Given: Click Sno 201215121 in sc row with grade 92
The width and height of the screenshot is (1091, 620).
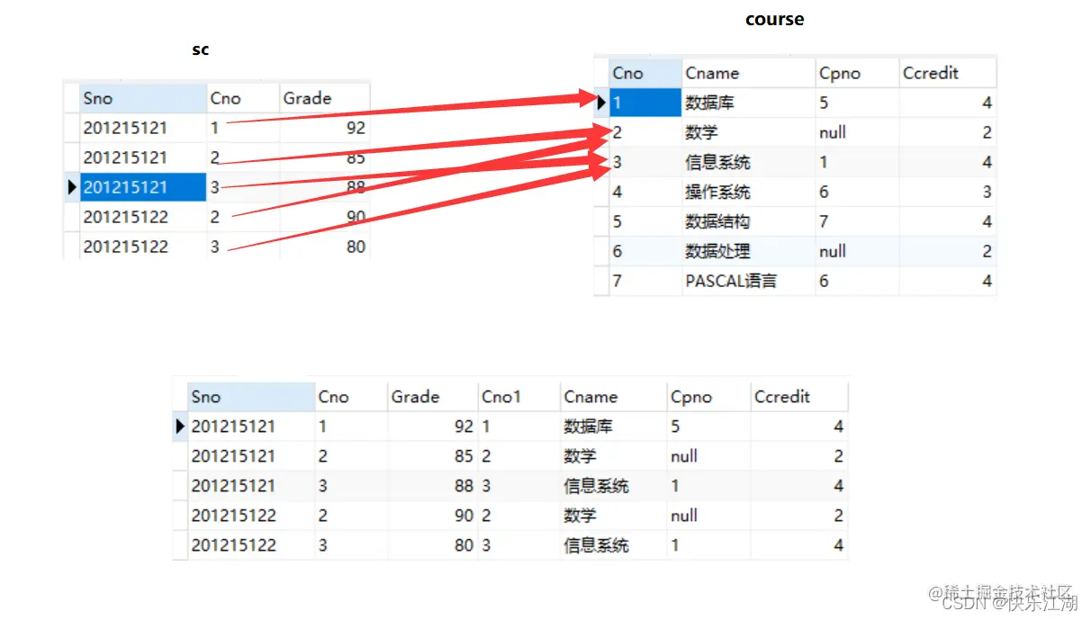Looking at the screenshot, I should (x=125, y=128).
